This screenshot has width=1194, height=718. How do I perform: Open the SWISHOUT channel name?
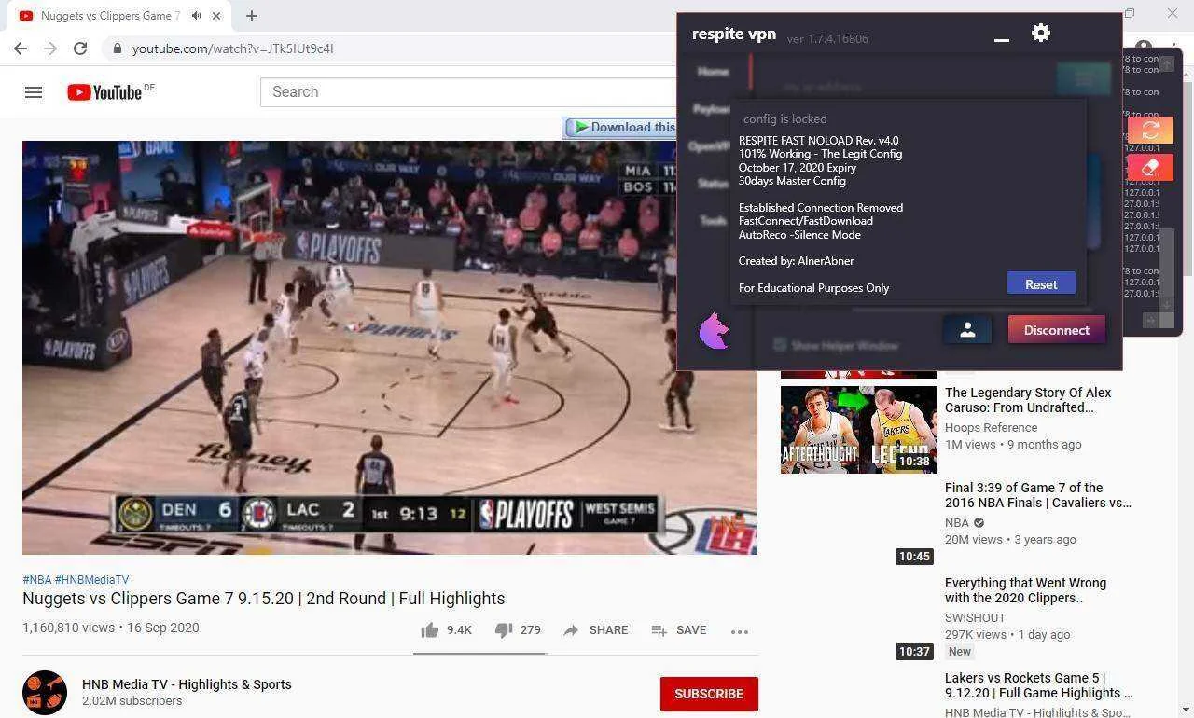[975, 617]
